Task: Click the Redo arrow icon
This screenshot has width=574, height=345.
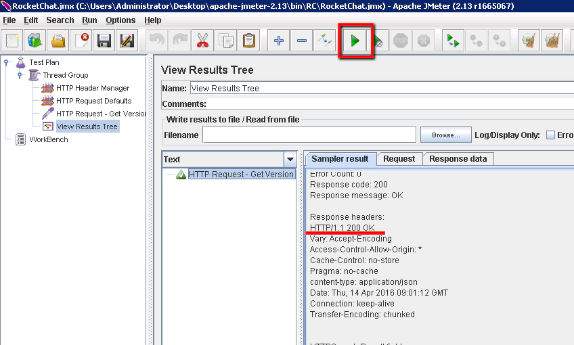Action: (x=180, y=40)
